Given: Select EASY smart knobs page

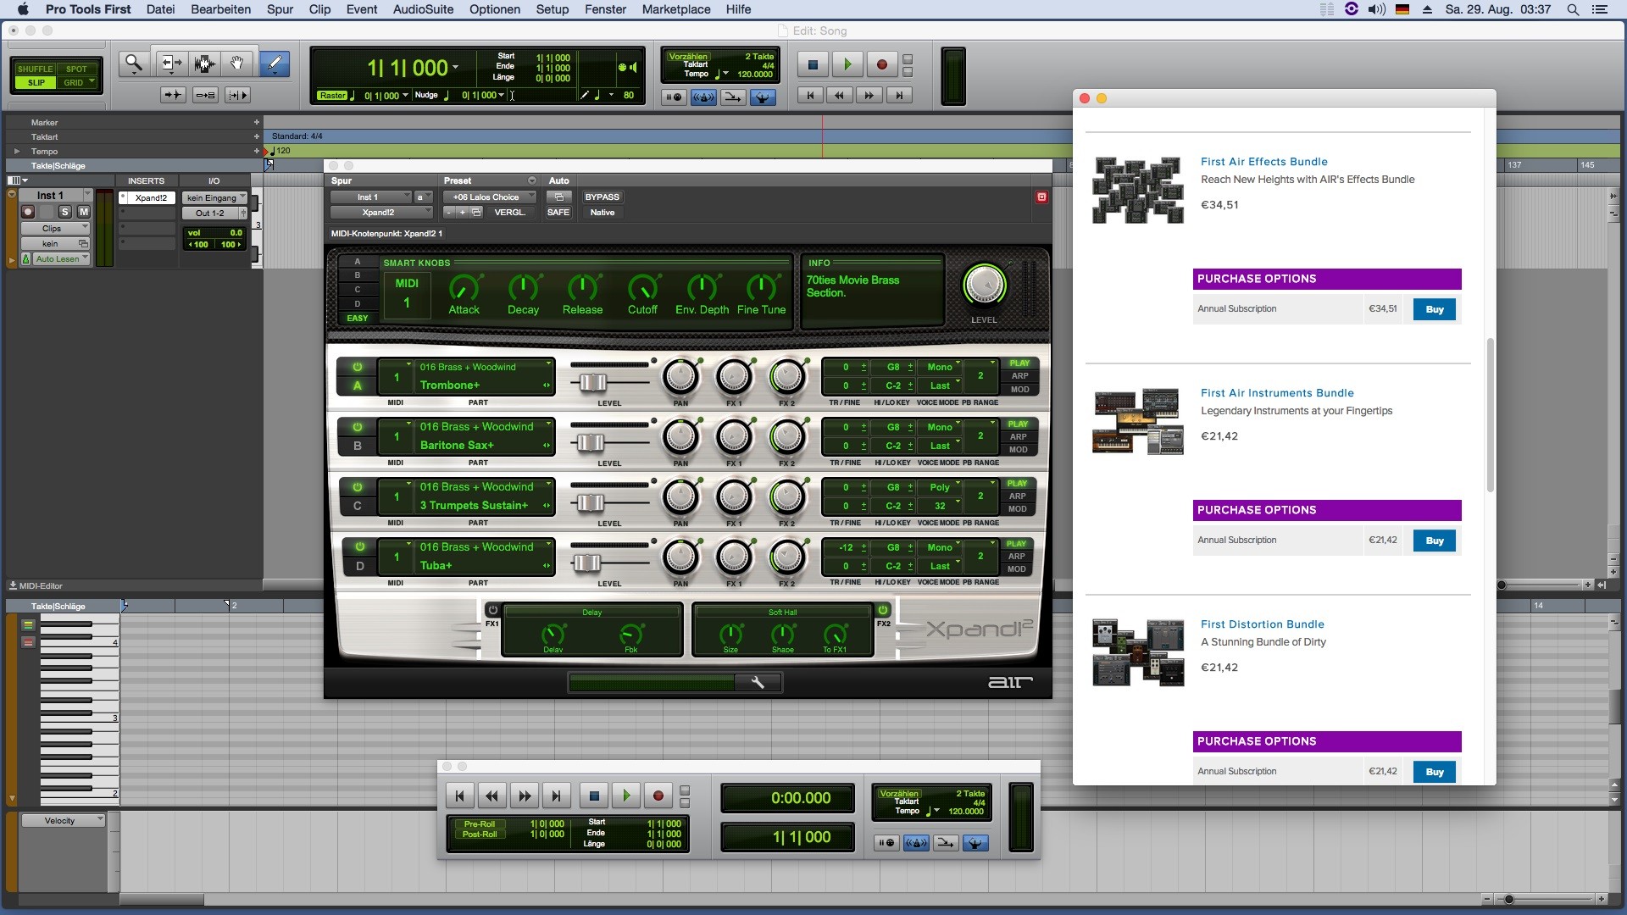Looking at the screenshot, I should (358, 319).
